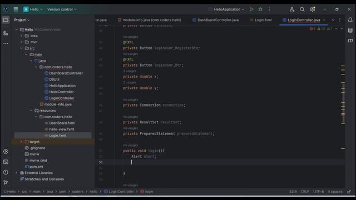The width and height of the screenshot is (356, 200).
Task: Click login method breadcrumb
Action: (x=147, y=192)
